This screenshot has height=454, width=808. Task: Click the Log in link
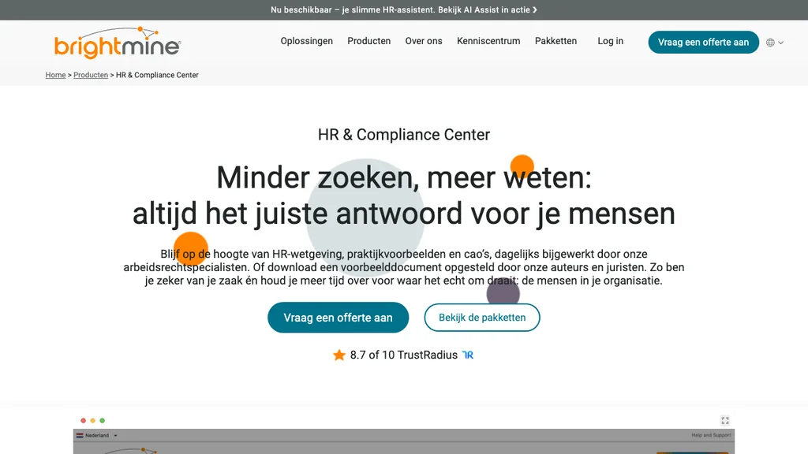pyautogui.click(x=610, y=41)
